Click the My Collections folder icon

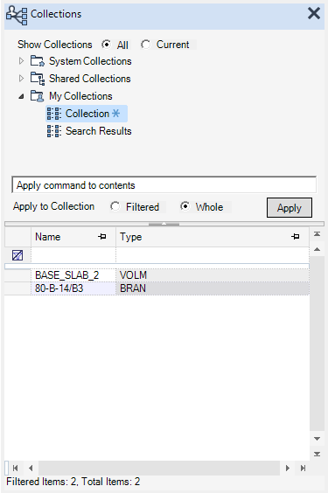38,96
